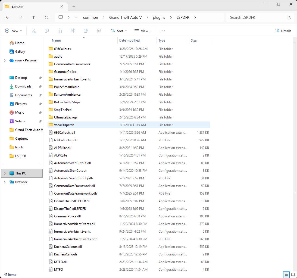The width and height of the screenshot is (297, 278).
Task: Navigate to plugins in breadcrumb path
Action: [x=159, y=17]
